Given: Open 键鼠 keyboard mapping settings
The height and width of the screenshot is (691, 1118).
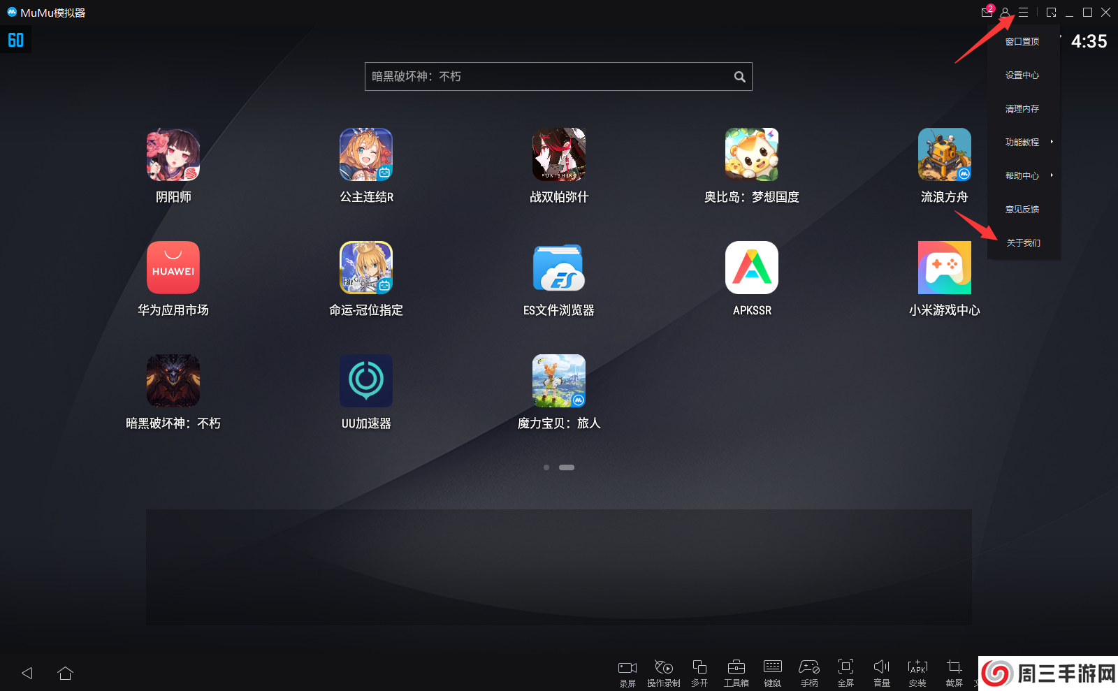Looking at the screenshot, I should (772, 673).
